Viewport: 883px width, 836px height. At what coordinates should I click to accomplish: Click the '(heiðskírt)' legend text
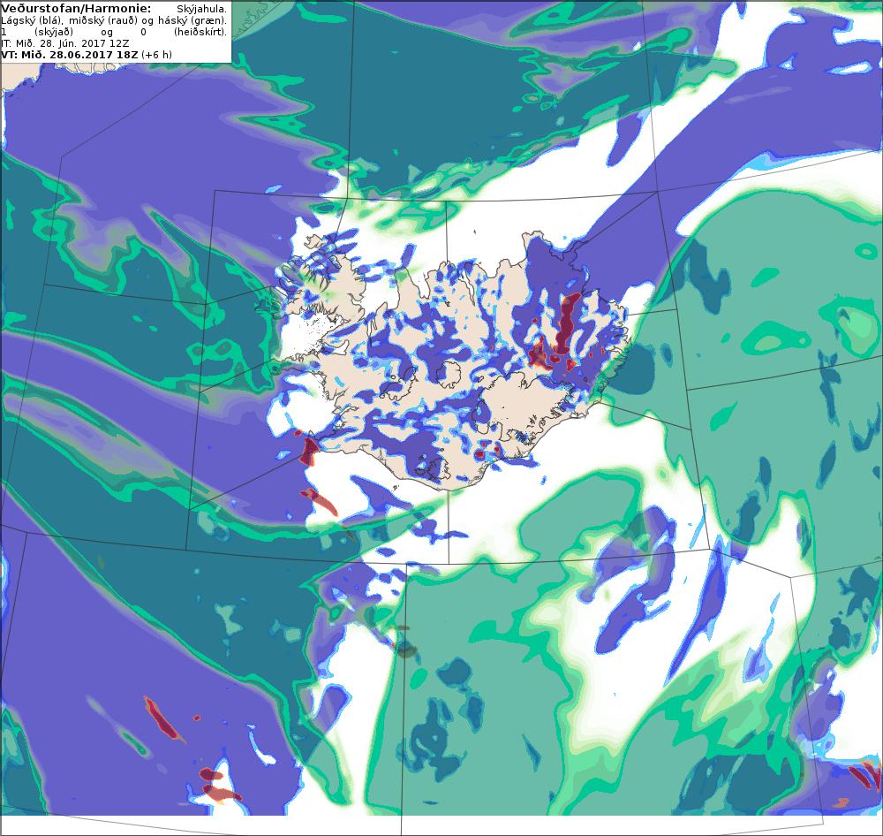(200, 32)
